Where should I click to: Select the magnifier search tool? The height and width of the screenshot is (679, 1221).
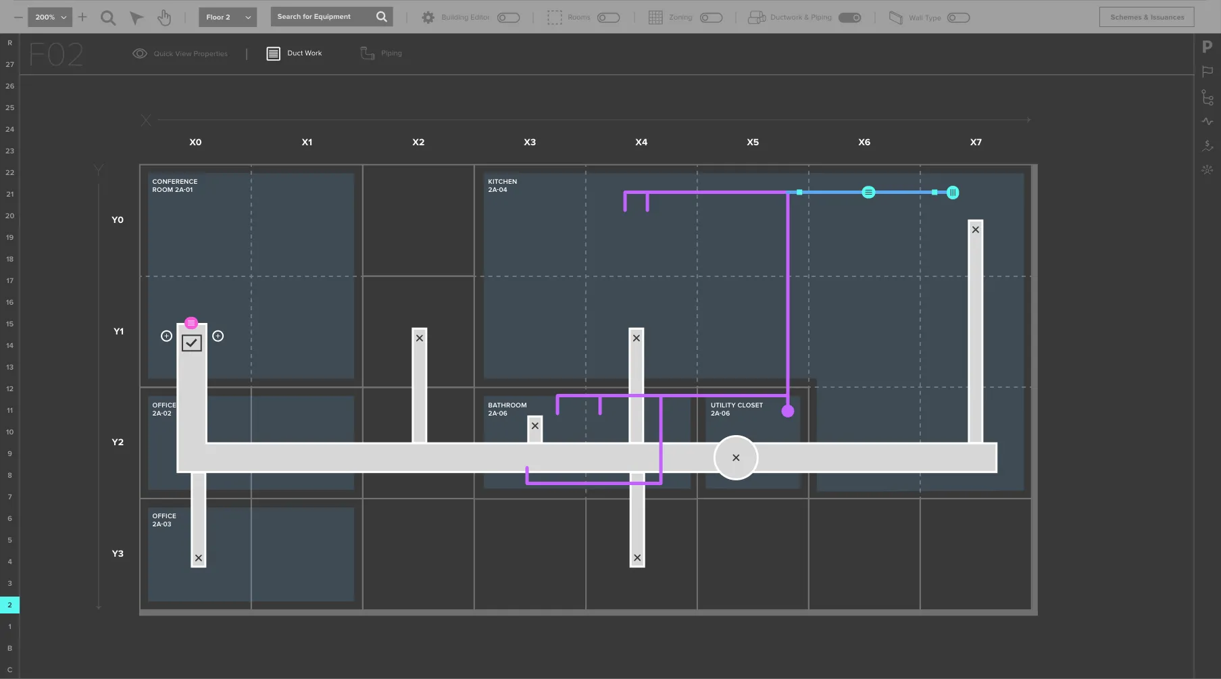(108, 18)
